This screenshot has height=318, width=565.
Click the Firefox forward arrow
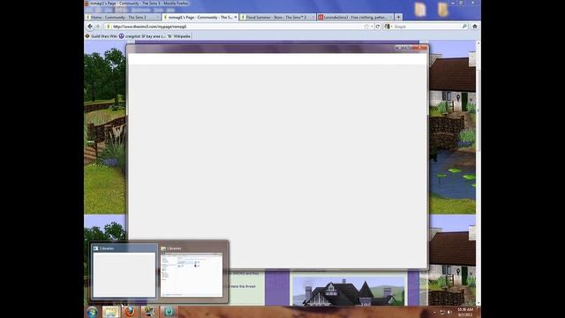[x=98, y=26]
